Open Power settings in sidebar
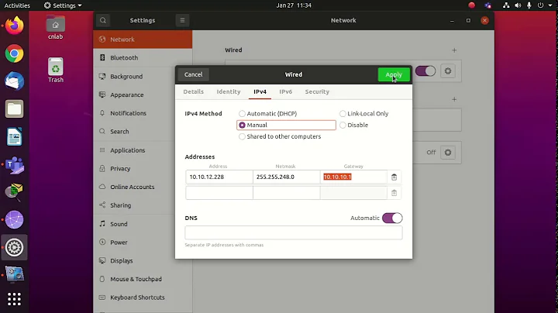The image size is (558, 313). [x=143, y=242]
